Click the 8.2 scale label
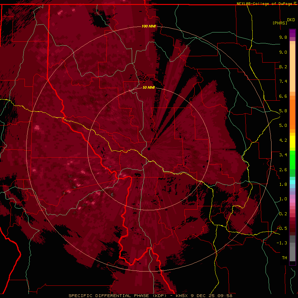Image resolution: width=298 pixels, height=298 pixels. pyautogui.click(x=283, y=67)
